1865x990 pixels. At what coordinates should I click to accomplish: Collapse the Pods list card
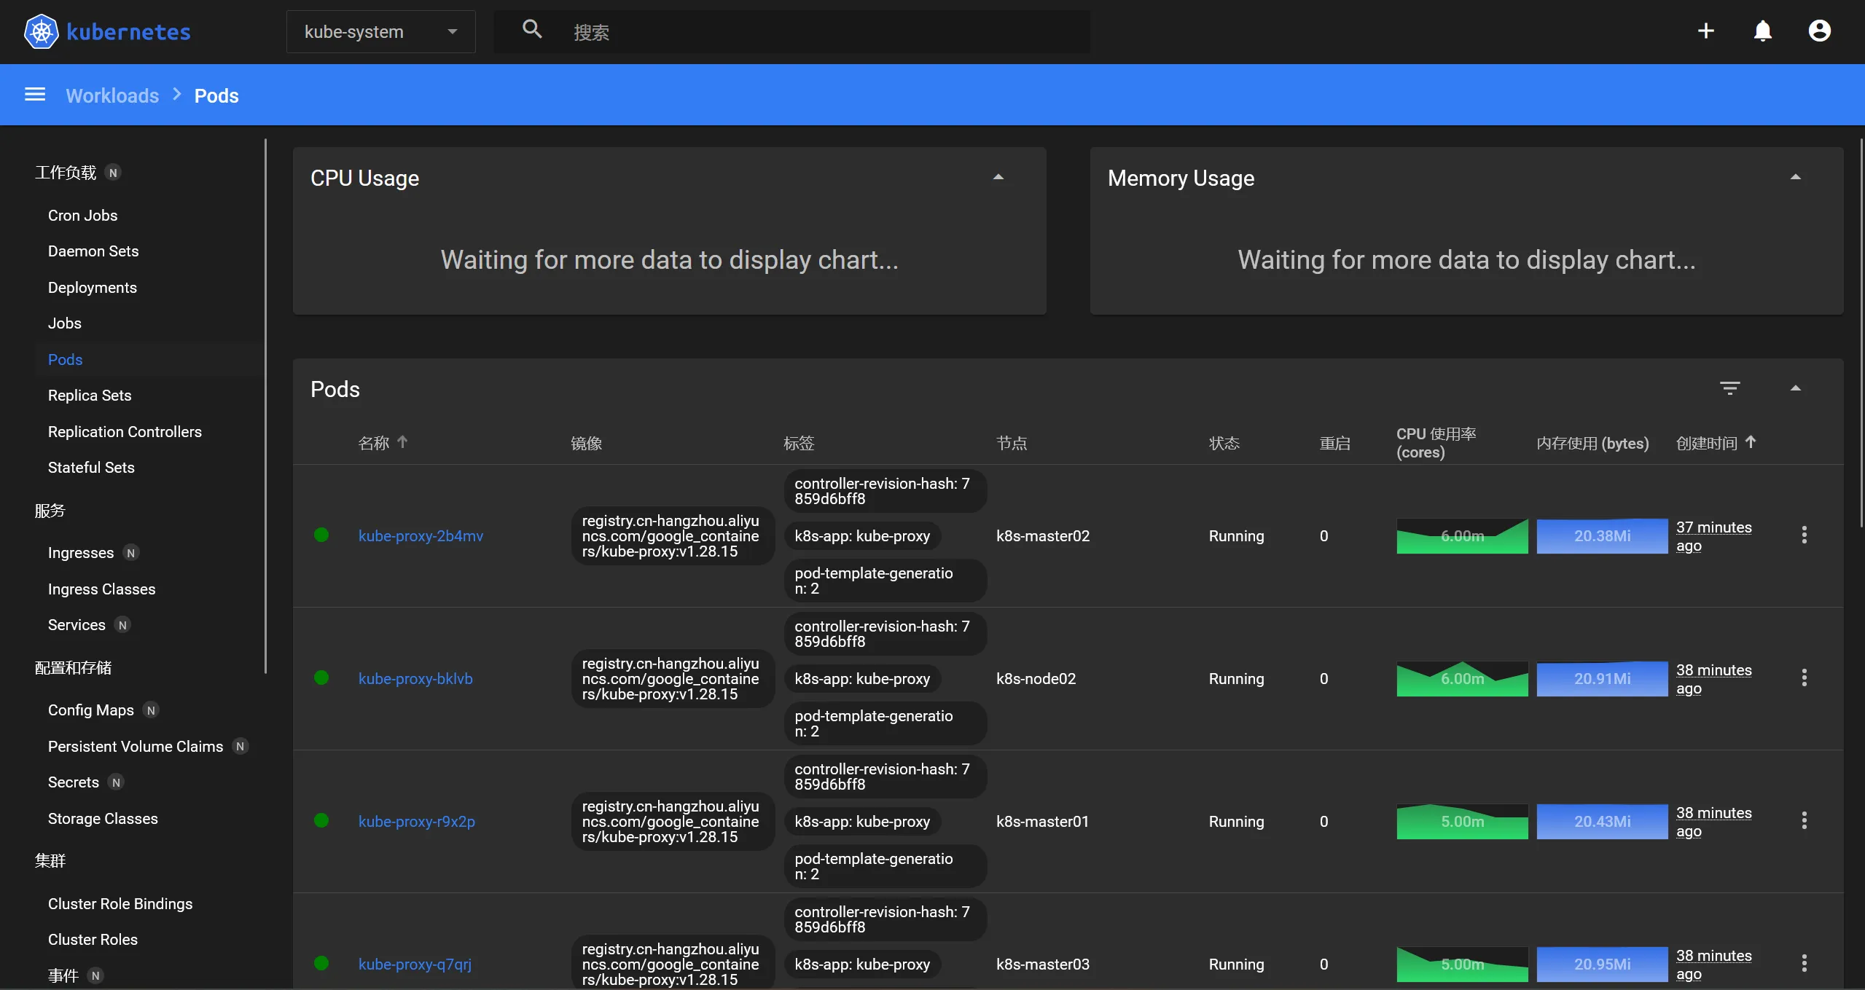click(1796, 388)
